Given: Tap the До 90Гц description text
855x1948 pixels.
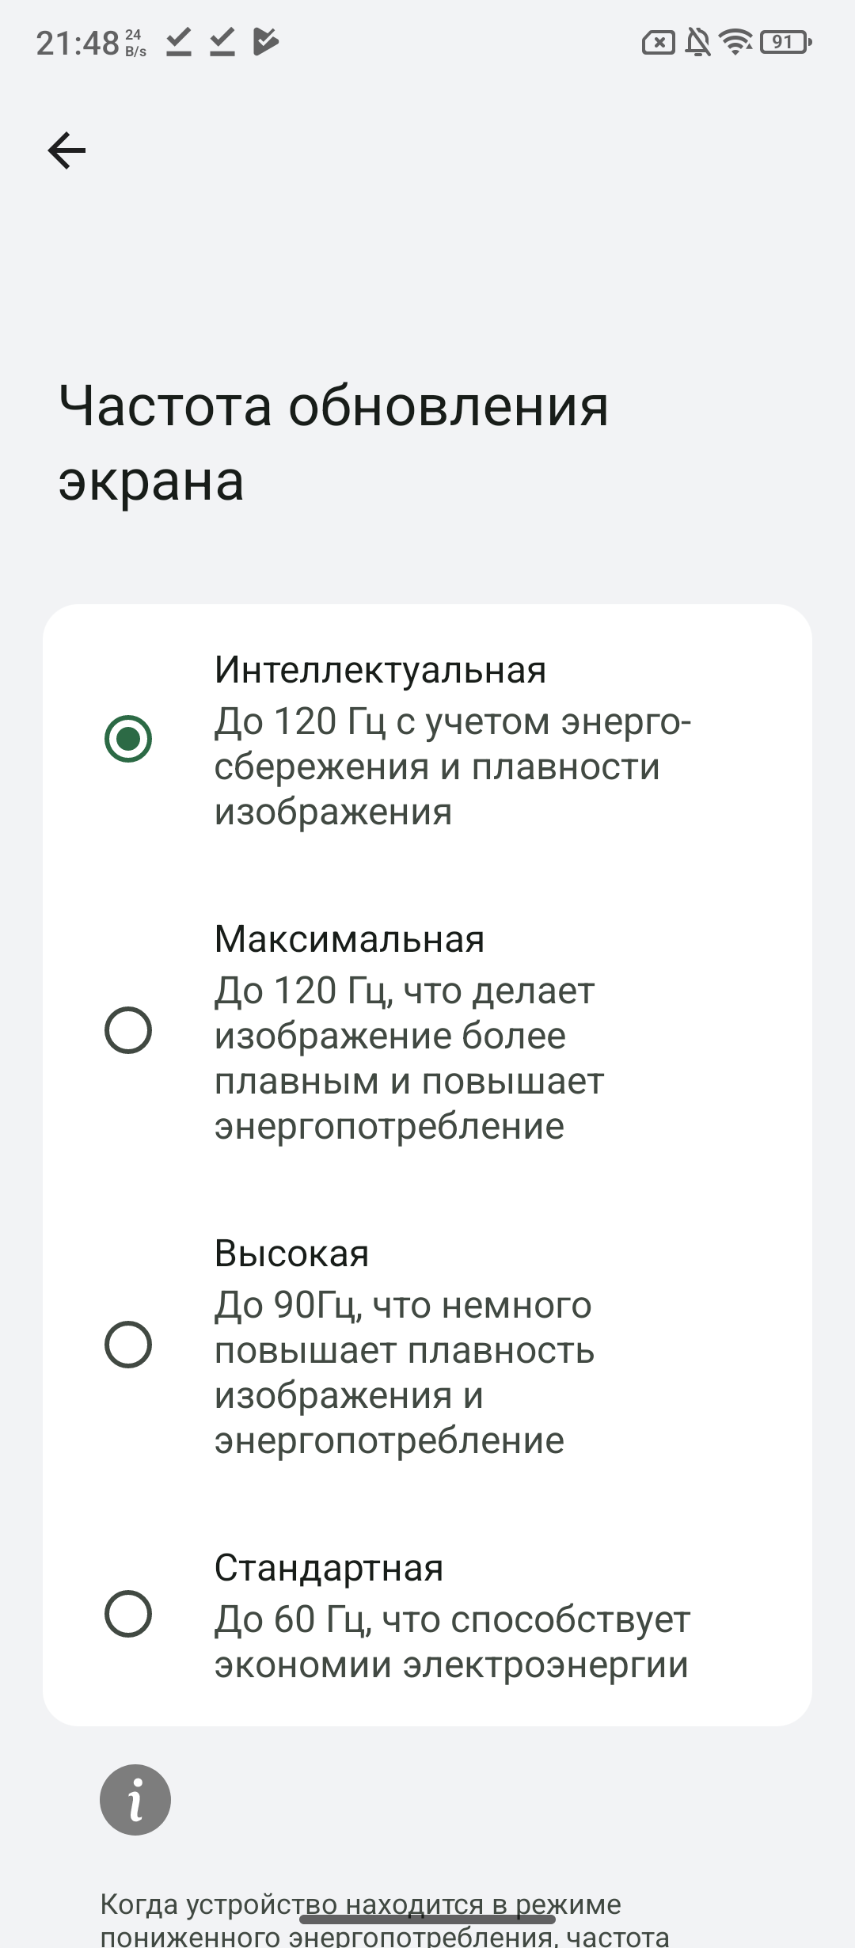Looking at the screenshot, I should pyautogui.click(x=404, y=1372).
